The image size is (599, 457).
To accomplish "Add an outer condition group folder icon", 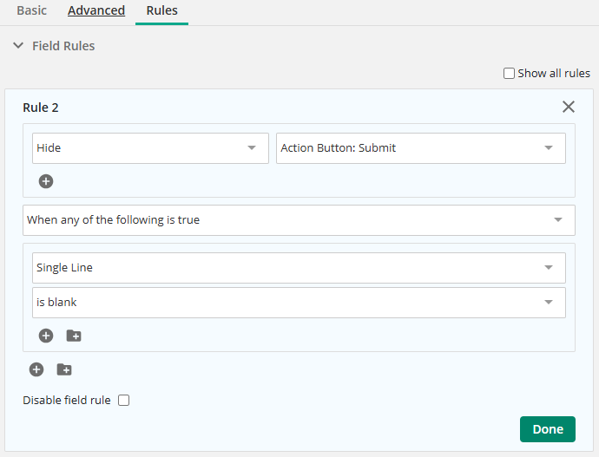I will pos(64,369).
